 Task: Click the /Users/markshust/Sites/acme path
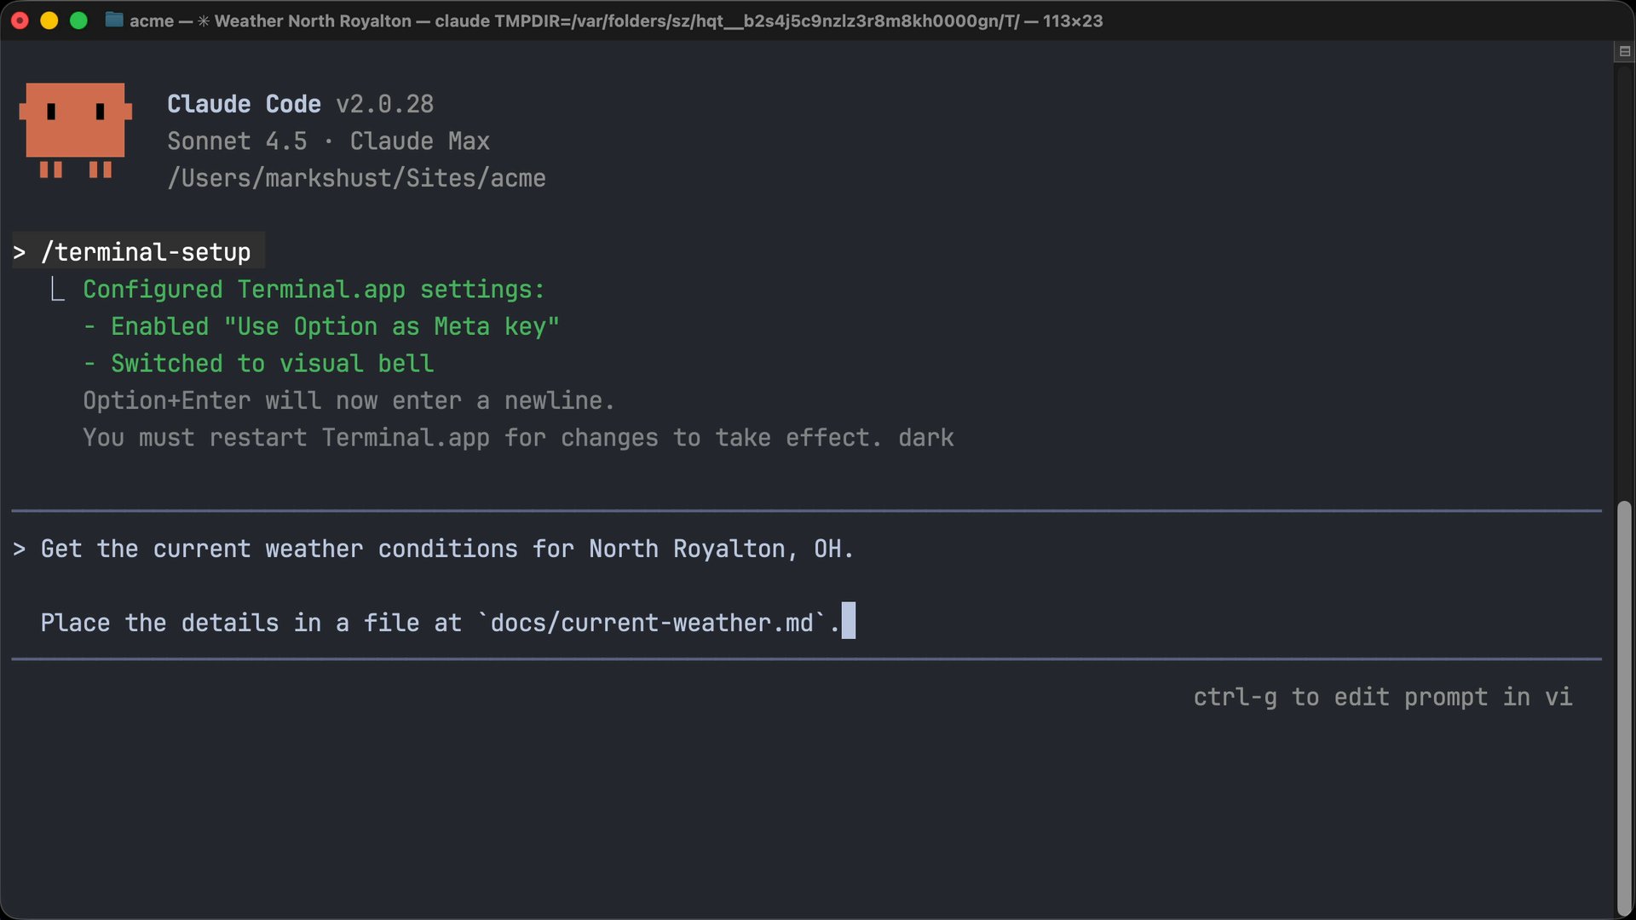356,178
